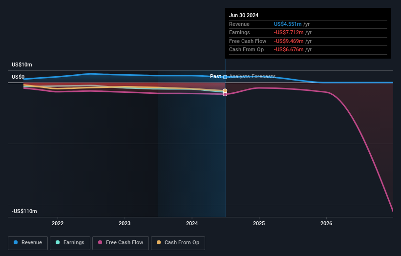This screenshot has width=401, height=256.
Task: Click the blue Revenue legend dot
Action: point(16,242)
